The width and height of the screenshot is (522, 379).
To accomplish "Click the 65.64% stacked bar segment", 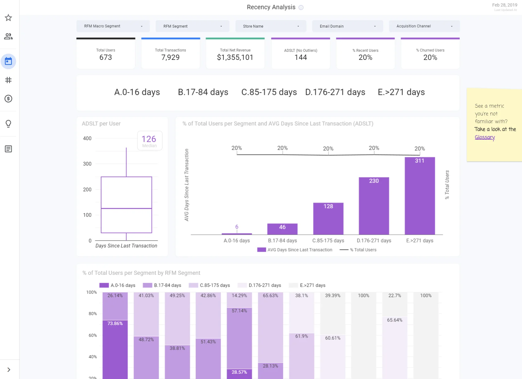I will [x=395, y=348].
